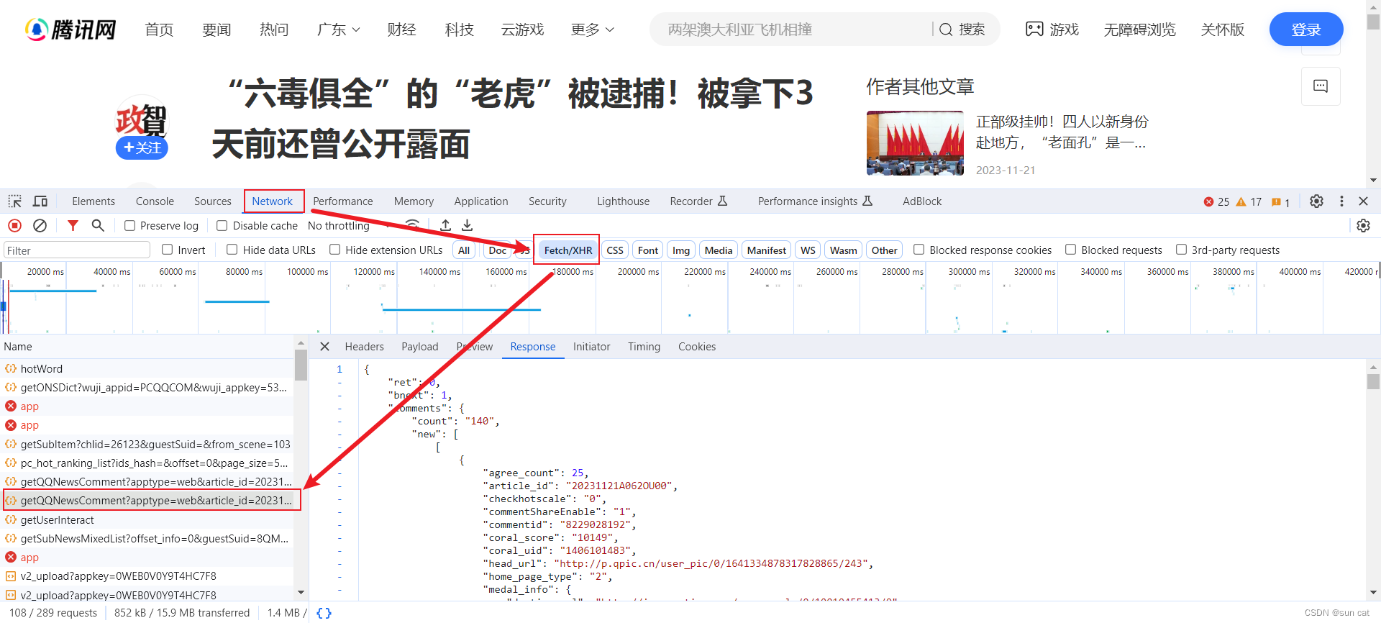
Task: Click the request list scrollbar down arrow
Action: coord(301,593)
